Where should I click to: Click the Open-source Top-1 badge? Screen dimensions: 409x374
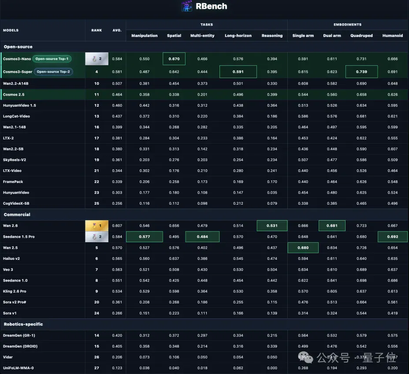[52, 59]
